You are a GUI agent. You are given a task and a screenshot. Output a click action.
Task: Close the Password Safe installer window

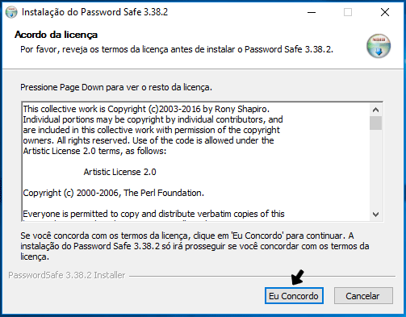385,12
